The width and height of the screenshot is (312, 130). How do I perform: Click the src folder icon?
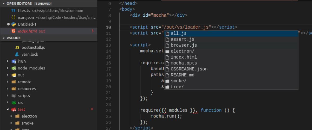tap(14, 102)
